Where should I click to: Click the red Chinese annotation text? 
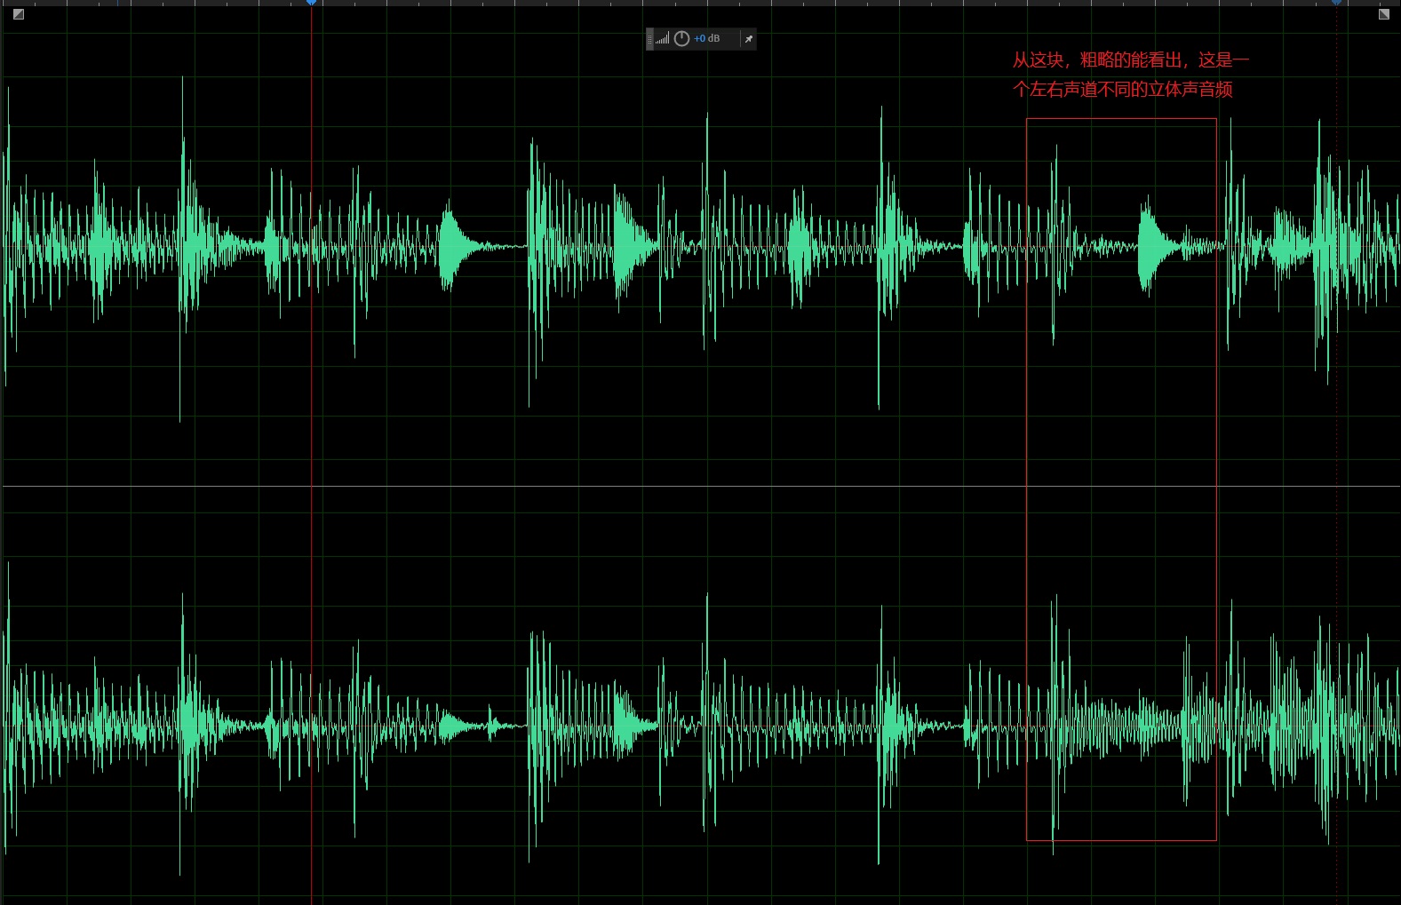click(1128, 75)
